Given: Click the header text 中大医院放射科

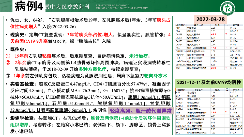Looking at the screenshot, I should (x=70, y=7).
